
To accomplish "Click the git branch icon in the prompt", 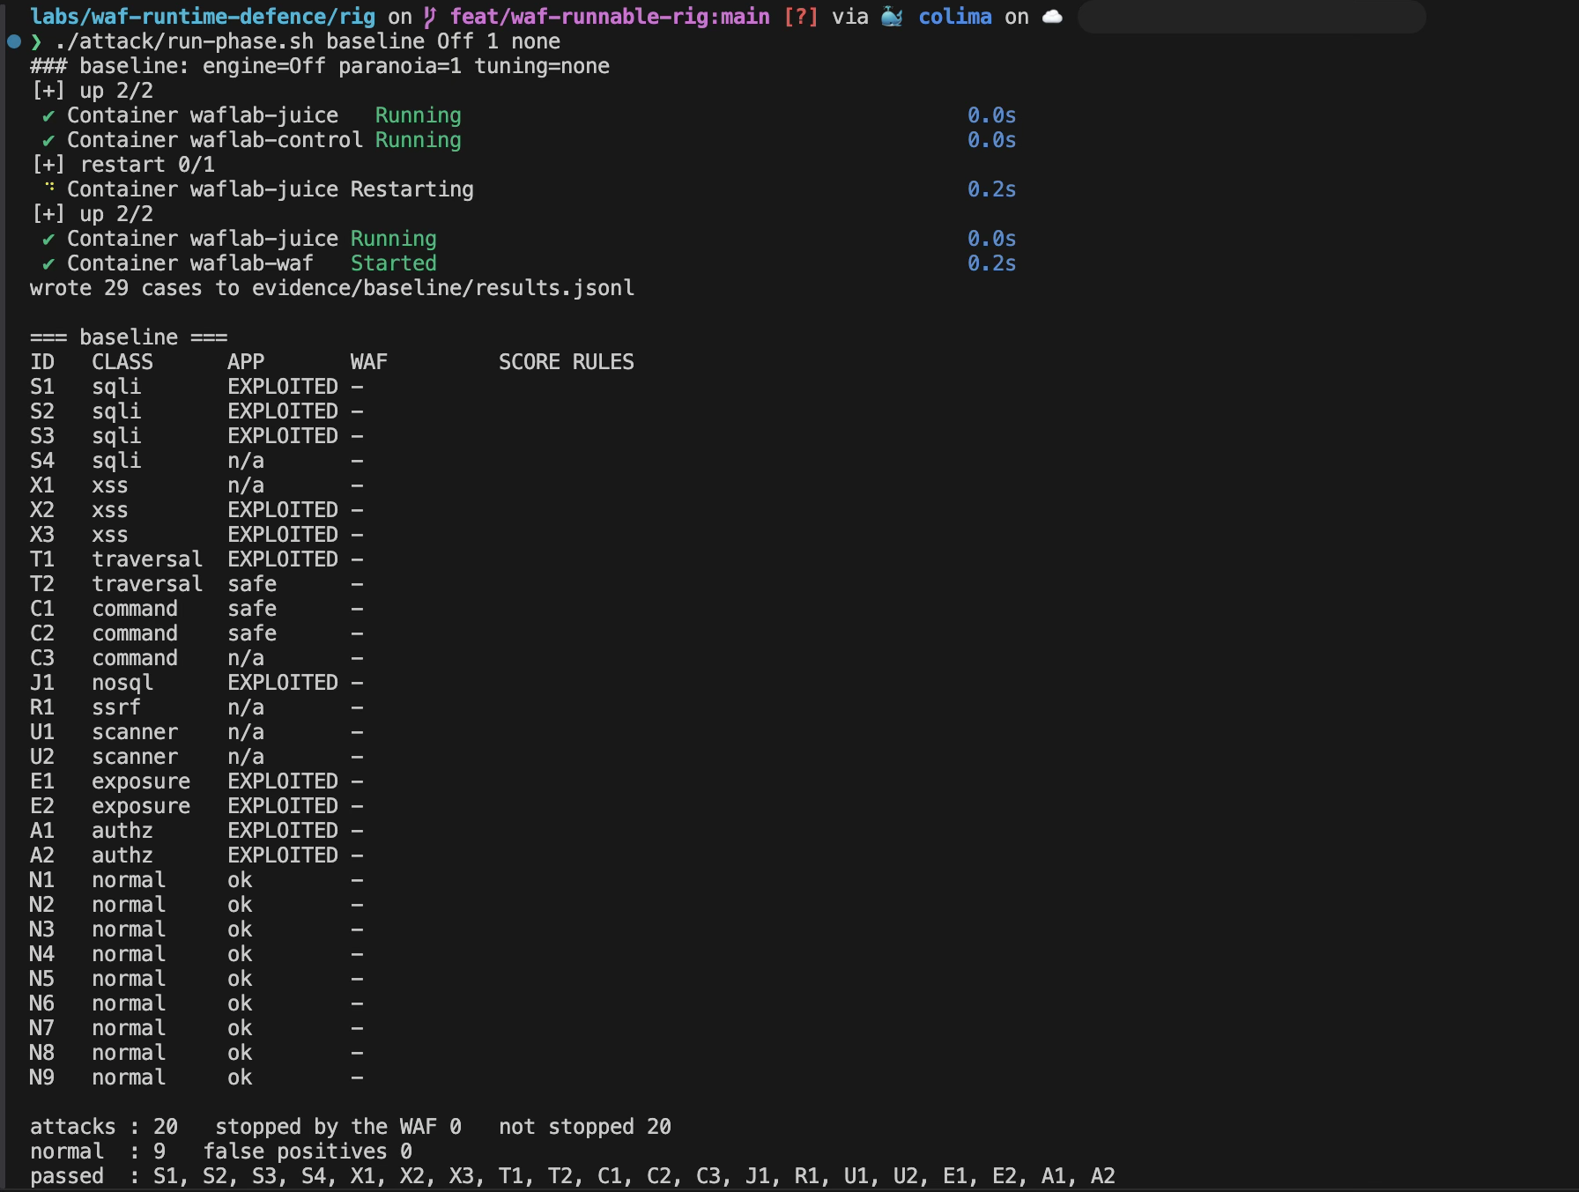I will pos(430,17).
